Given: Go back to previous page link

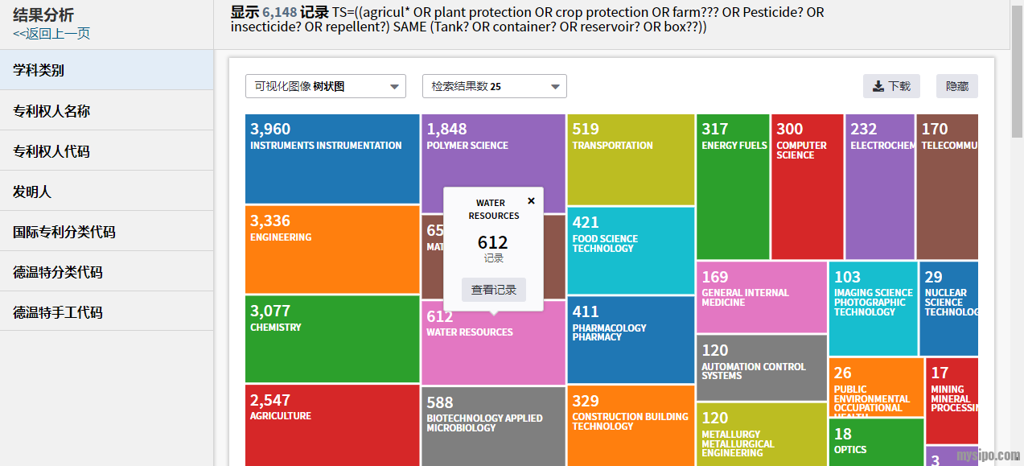Looking at the screenshot, I should pos(51,33).
